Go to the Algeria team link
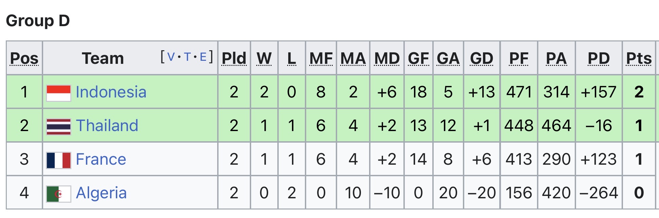 pyautogui.click(x=101, y=193)
